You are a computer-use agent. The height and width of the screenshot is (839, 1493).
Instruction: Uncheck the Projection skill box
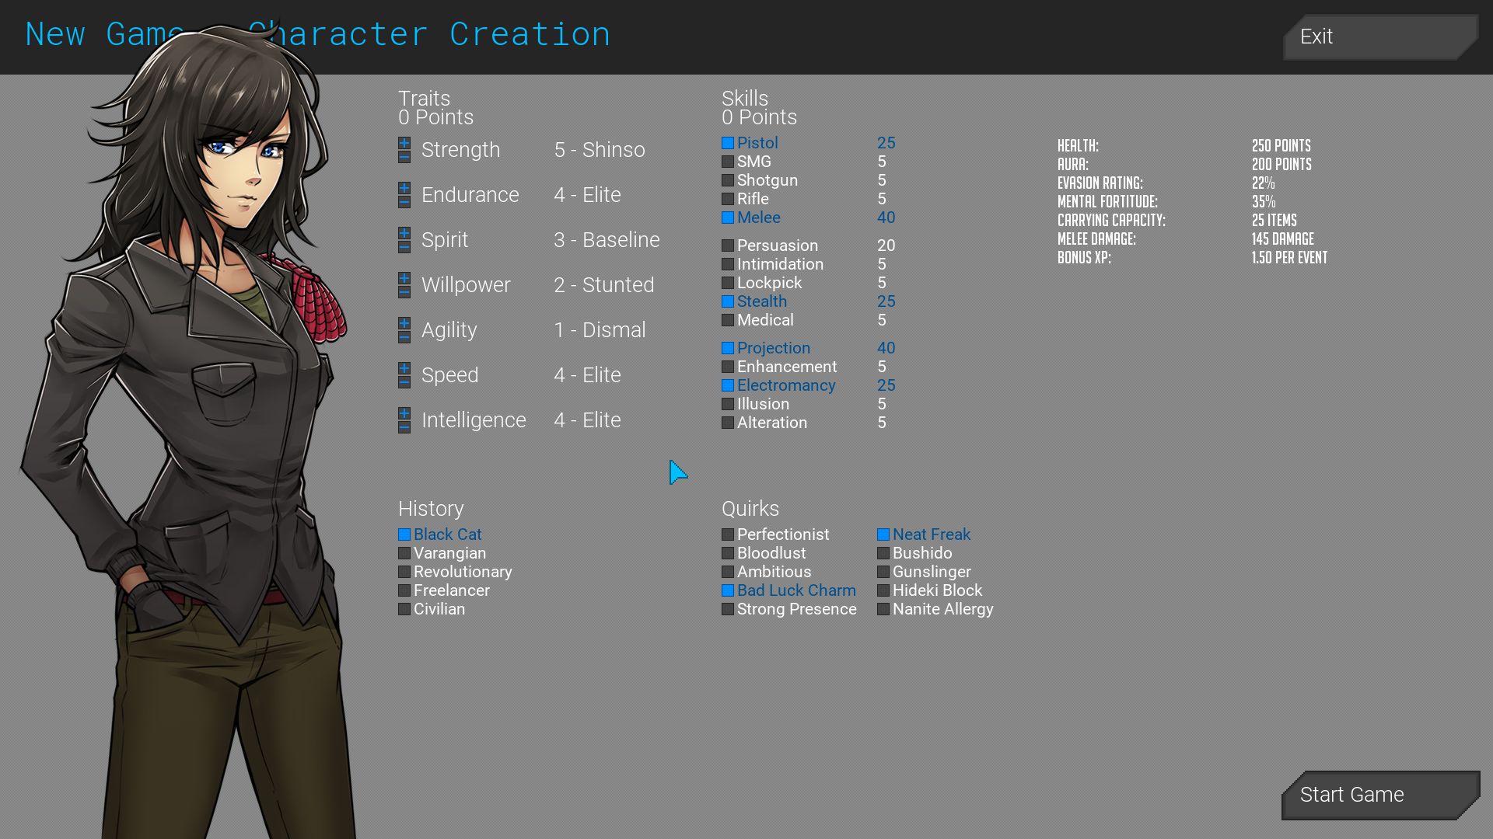click(x=728, y=348)
